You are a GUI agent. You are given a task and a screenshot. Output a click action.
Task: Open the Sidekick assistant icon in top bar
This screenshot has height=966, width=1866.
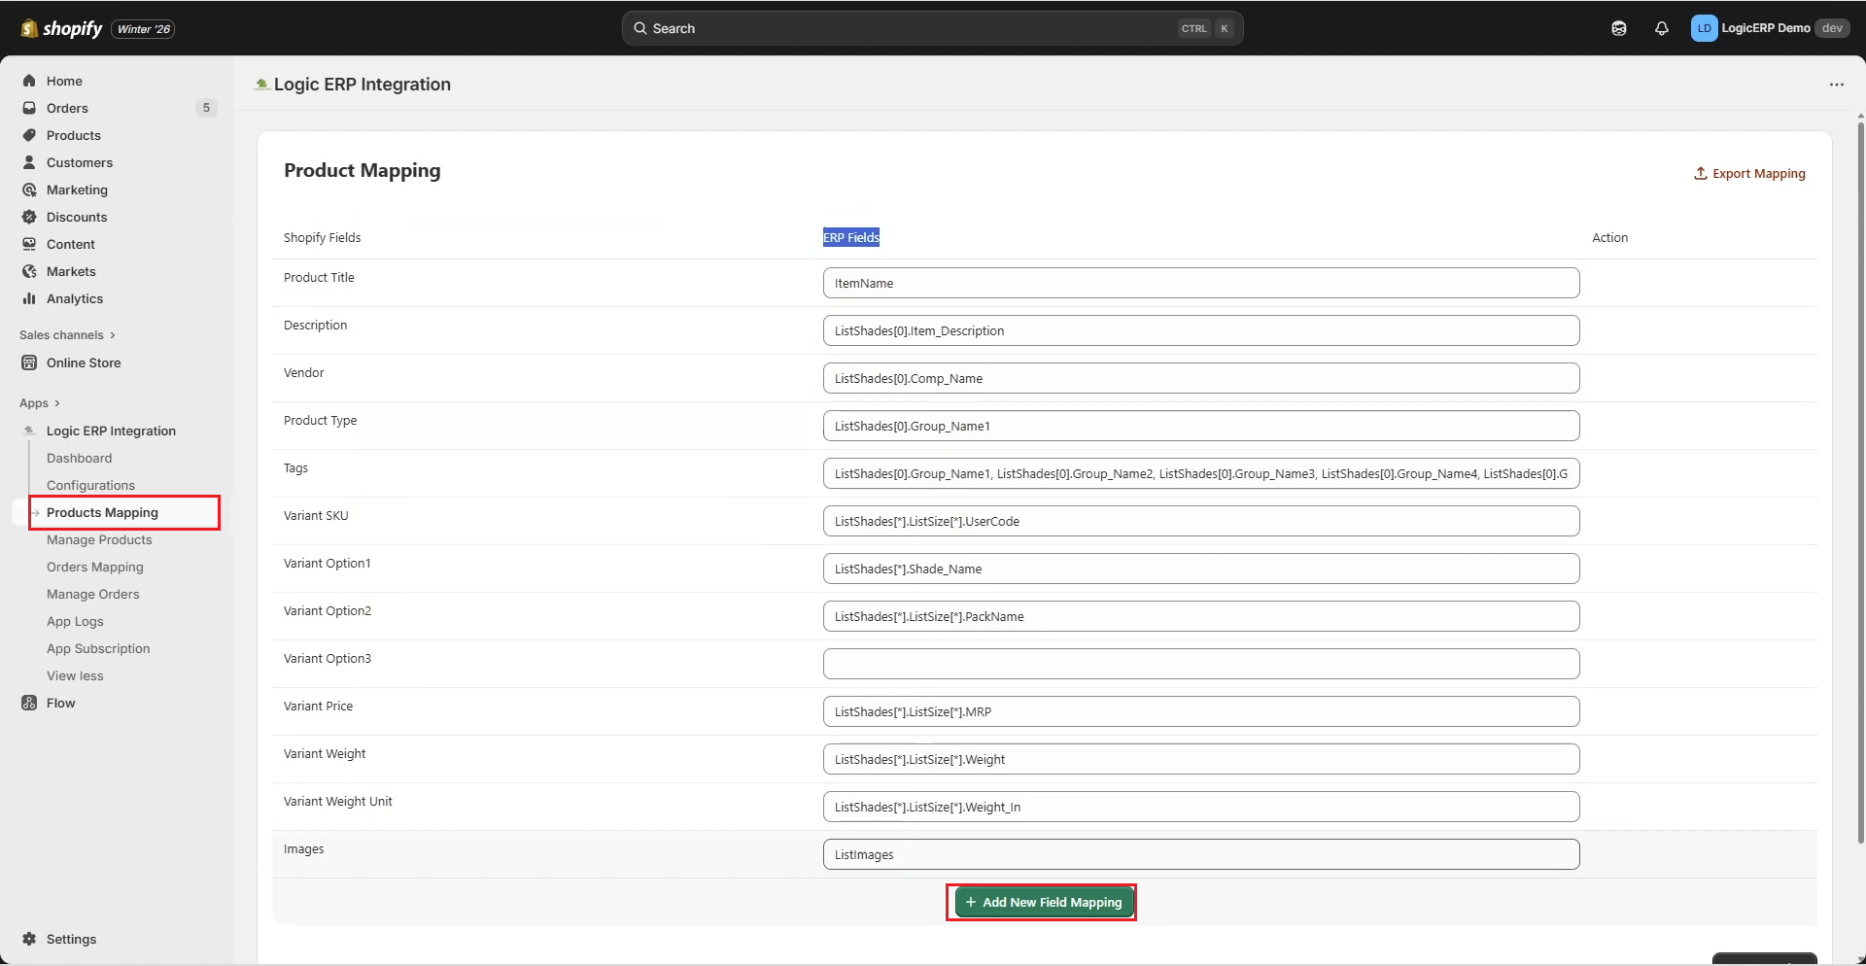1618,28
